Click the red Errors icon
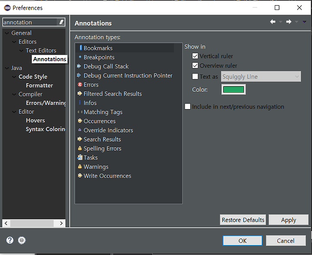The height and width of the screenshot is (255, 312). [x=80, y=84]
